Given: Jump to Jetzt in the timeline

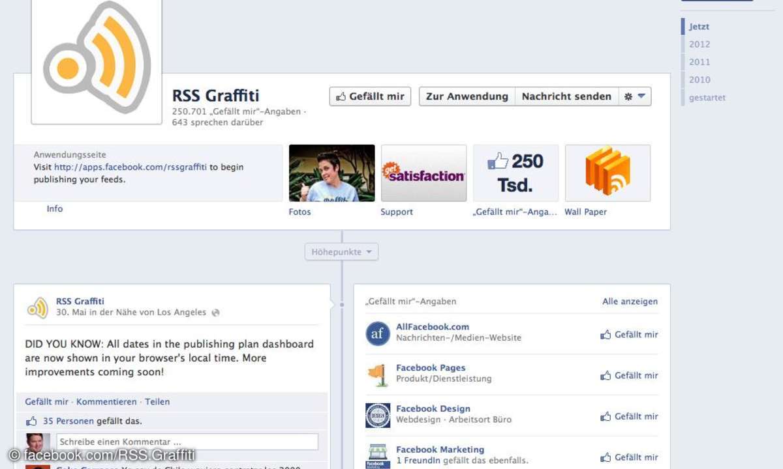Looking at the screenshot, I should pyautogui.click(x=699, y=27).
